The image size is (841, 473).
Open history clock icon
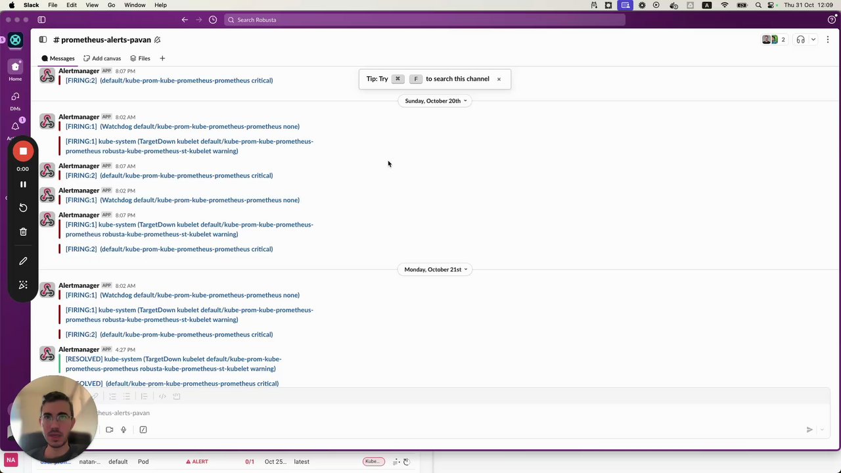[213, 20]
